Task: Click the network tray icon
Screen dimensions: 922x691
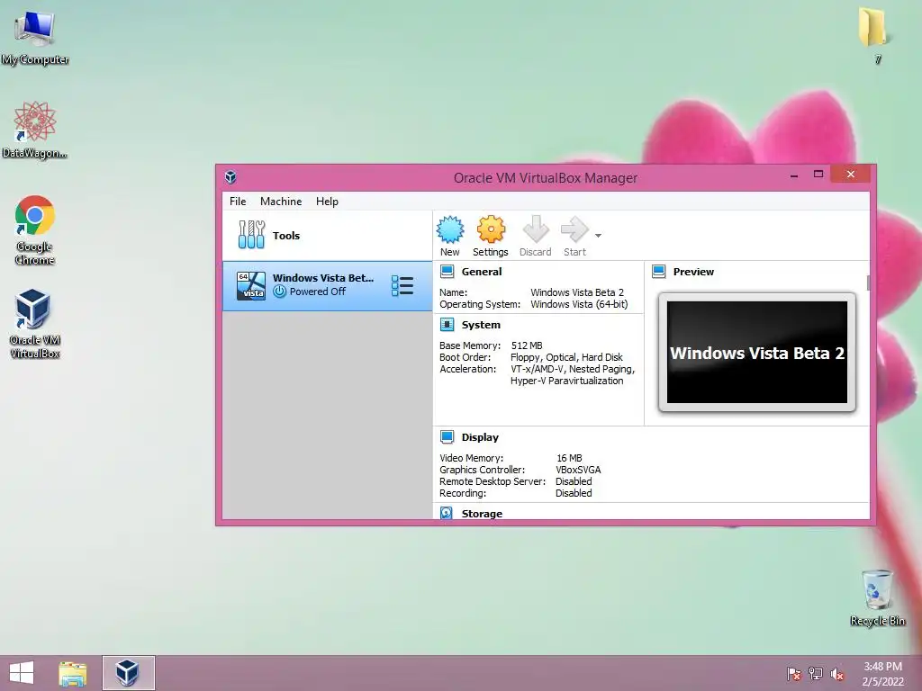Action: click(x=816, y=674)
